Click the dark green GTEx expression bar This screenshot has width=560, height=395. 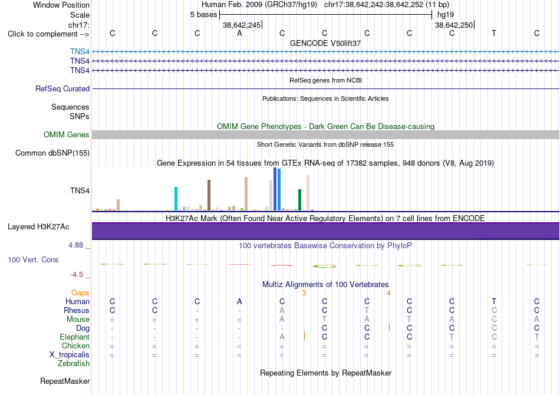[299, 200]
